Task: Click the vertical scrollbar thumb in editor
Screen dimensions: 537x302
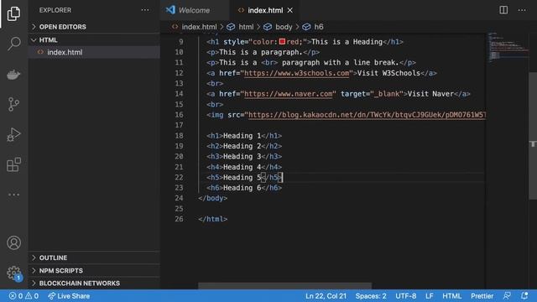Action: tap(533, 136)
